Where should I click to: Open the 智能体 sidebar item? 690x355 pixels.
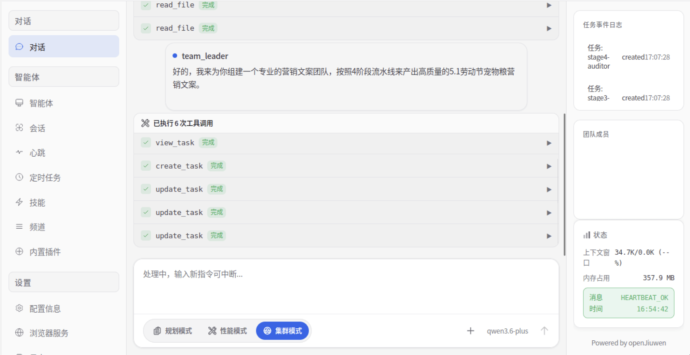pos(64,103)
